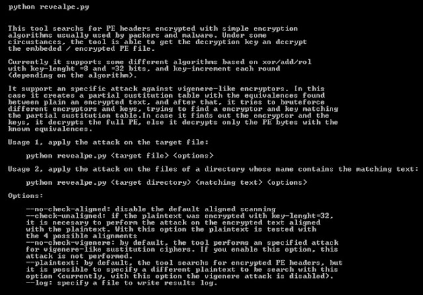Click the word 'xor/add/rol' in the description
Screen dimensions: 423x295
287,62
